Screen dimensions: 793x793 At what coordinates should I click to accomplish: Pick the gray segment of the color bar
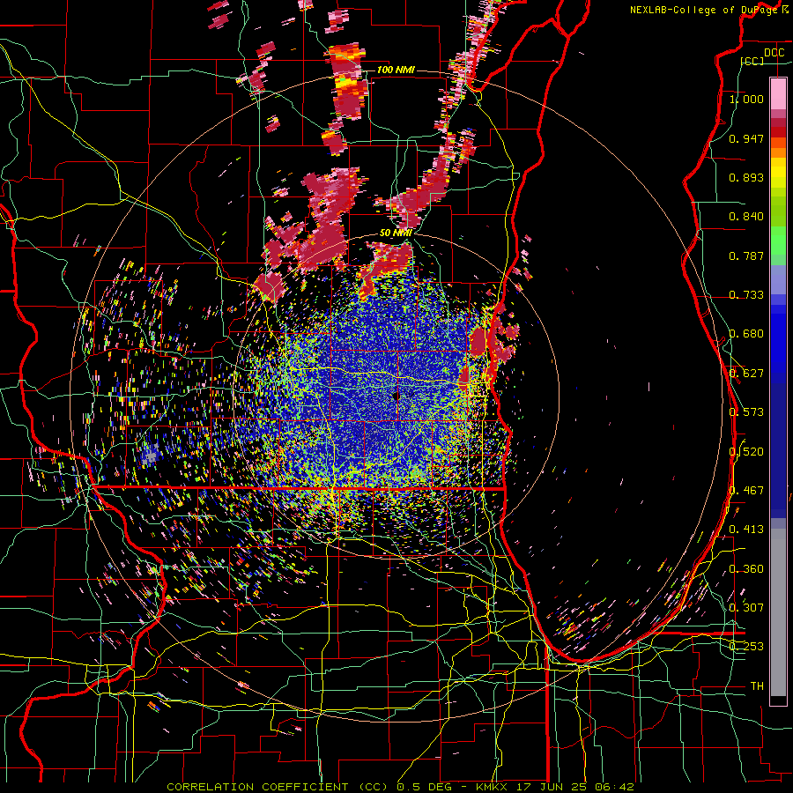point(778,612)
